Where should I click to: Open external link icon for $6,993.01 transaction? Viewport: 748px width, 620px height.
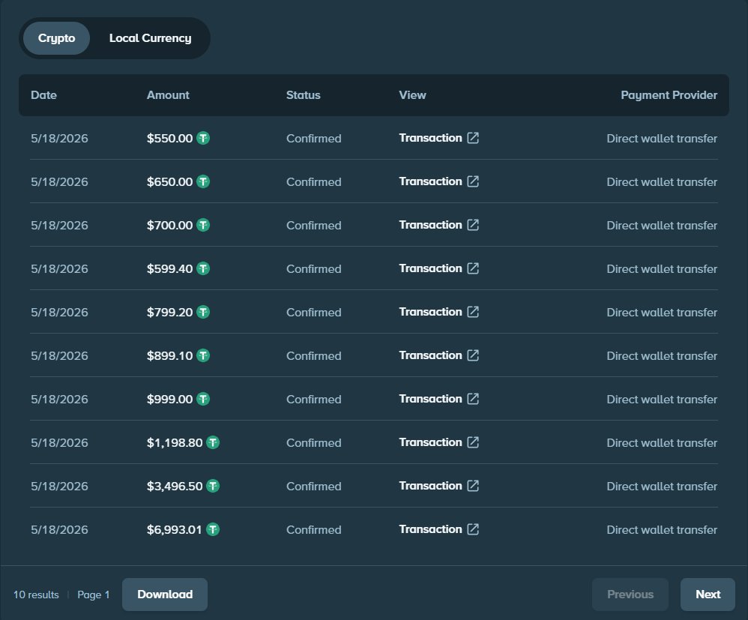tap(473, 529)
